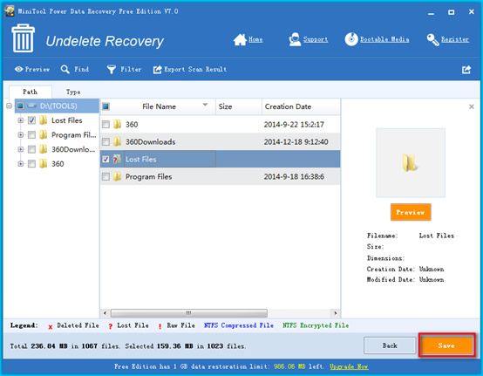
Task: Toggle the select-all checkbox in the list header
Action: point(105,106)
